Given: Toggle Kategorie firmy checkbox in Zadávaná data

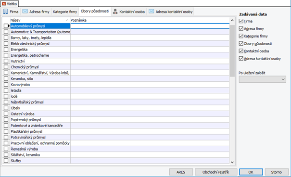Looking at the screenshot, I should click(x=241, y=36).
